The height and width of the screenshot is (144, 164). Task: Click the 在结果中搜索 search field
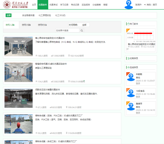67,31
